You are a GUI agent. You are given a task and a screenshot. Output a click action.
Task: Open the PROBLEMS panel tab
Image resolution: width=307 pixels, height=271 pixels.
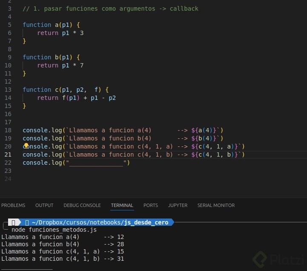13,205
